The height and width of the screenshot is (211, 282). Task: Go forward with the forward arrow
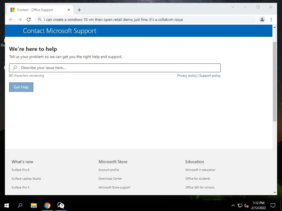click(20, 20)
